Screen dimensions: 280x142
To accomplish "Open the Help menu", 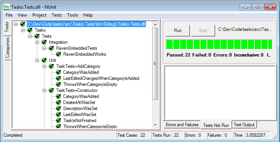I will (x=88, y=15).
